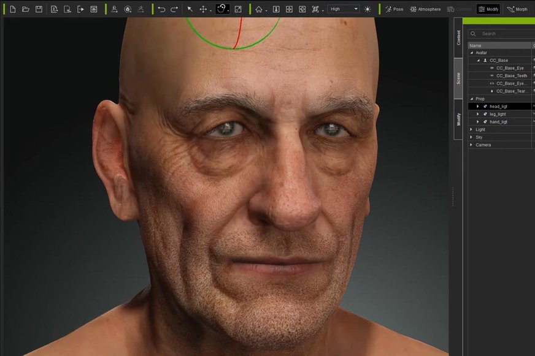This screenshot has width=535, height=356.
Task: Open a project with the folder icon
Action: coord(26,9)
